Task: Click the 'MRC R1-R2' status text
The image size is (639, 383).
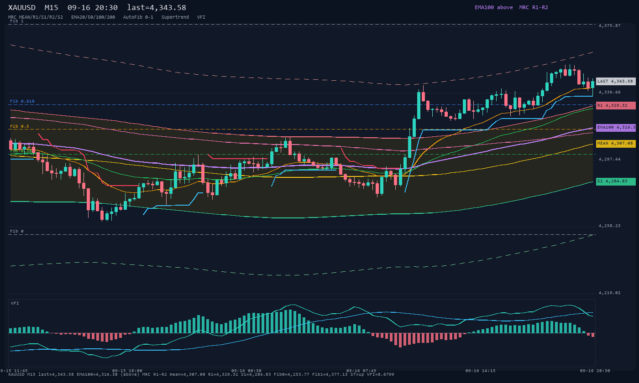Action: click(x=534, y=7)
